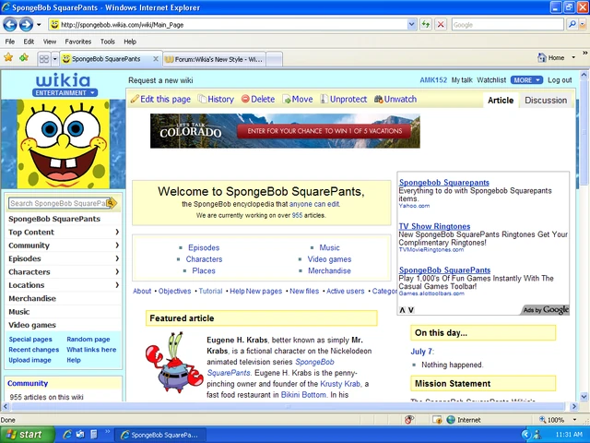Click the red Delete icon
Image resolution: width=590 pixels, height=443 pixels.
click(x=245, y=99)
